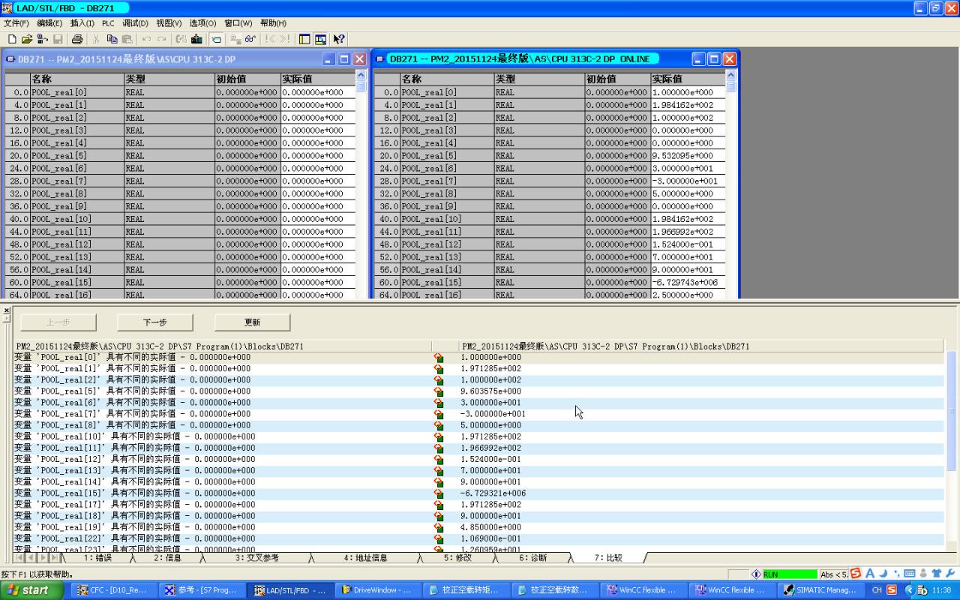Switch to DriveWindow taskbar item

click(x=378, y=590)
